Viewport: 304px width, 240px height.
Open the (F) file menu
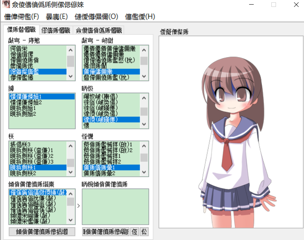[x=21, y=16]
